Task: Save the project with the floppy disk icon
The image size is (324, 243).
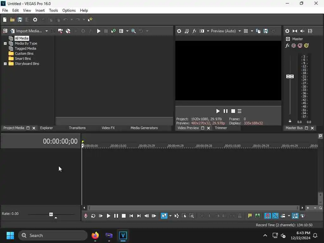Action: 20,20
